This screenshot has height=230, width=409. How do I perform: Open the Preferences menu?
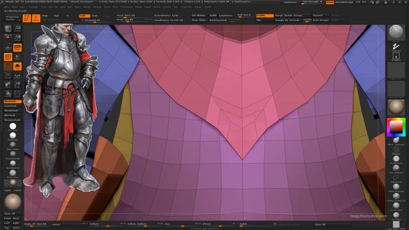(127, 7)
